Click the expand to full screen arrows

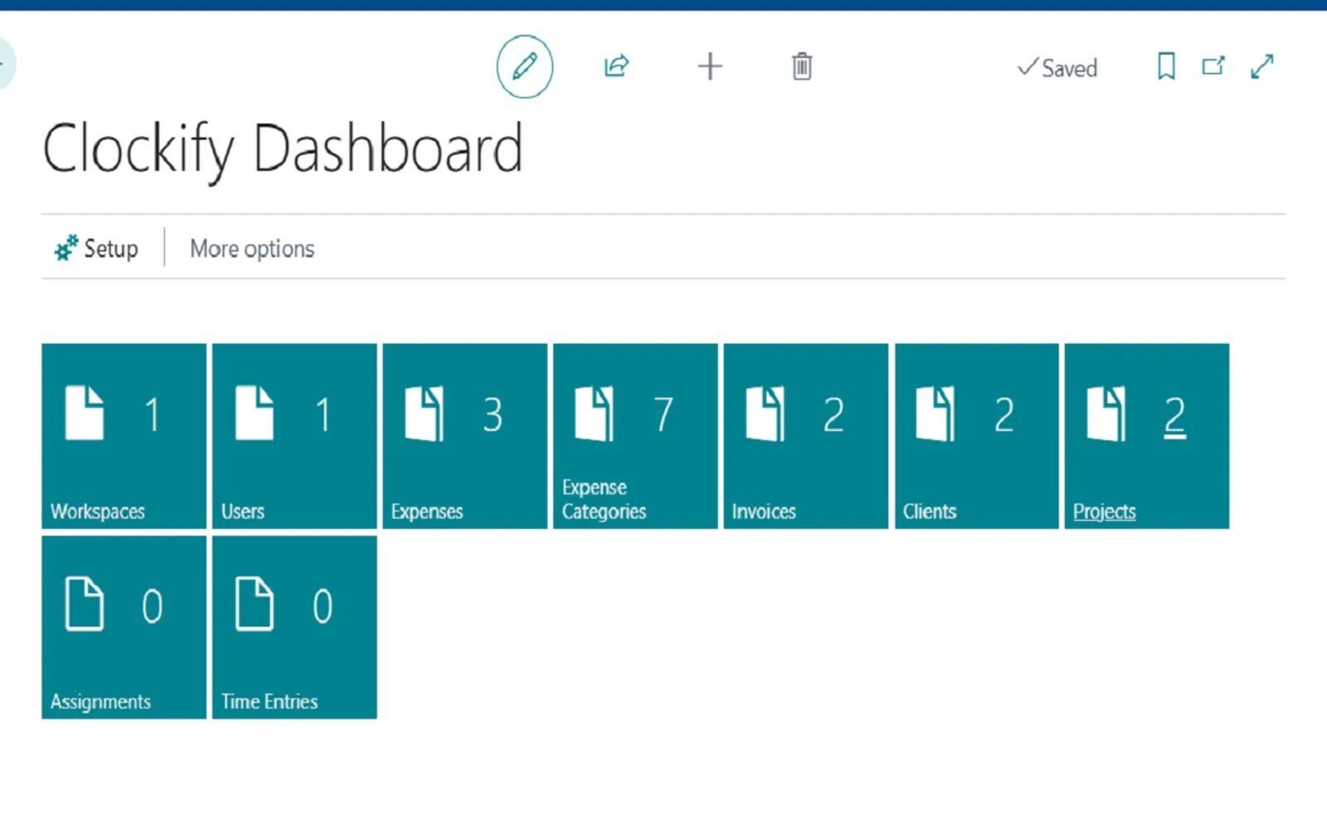[x=1262, y=66]
